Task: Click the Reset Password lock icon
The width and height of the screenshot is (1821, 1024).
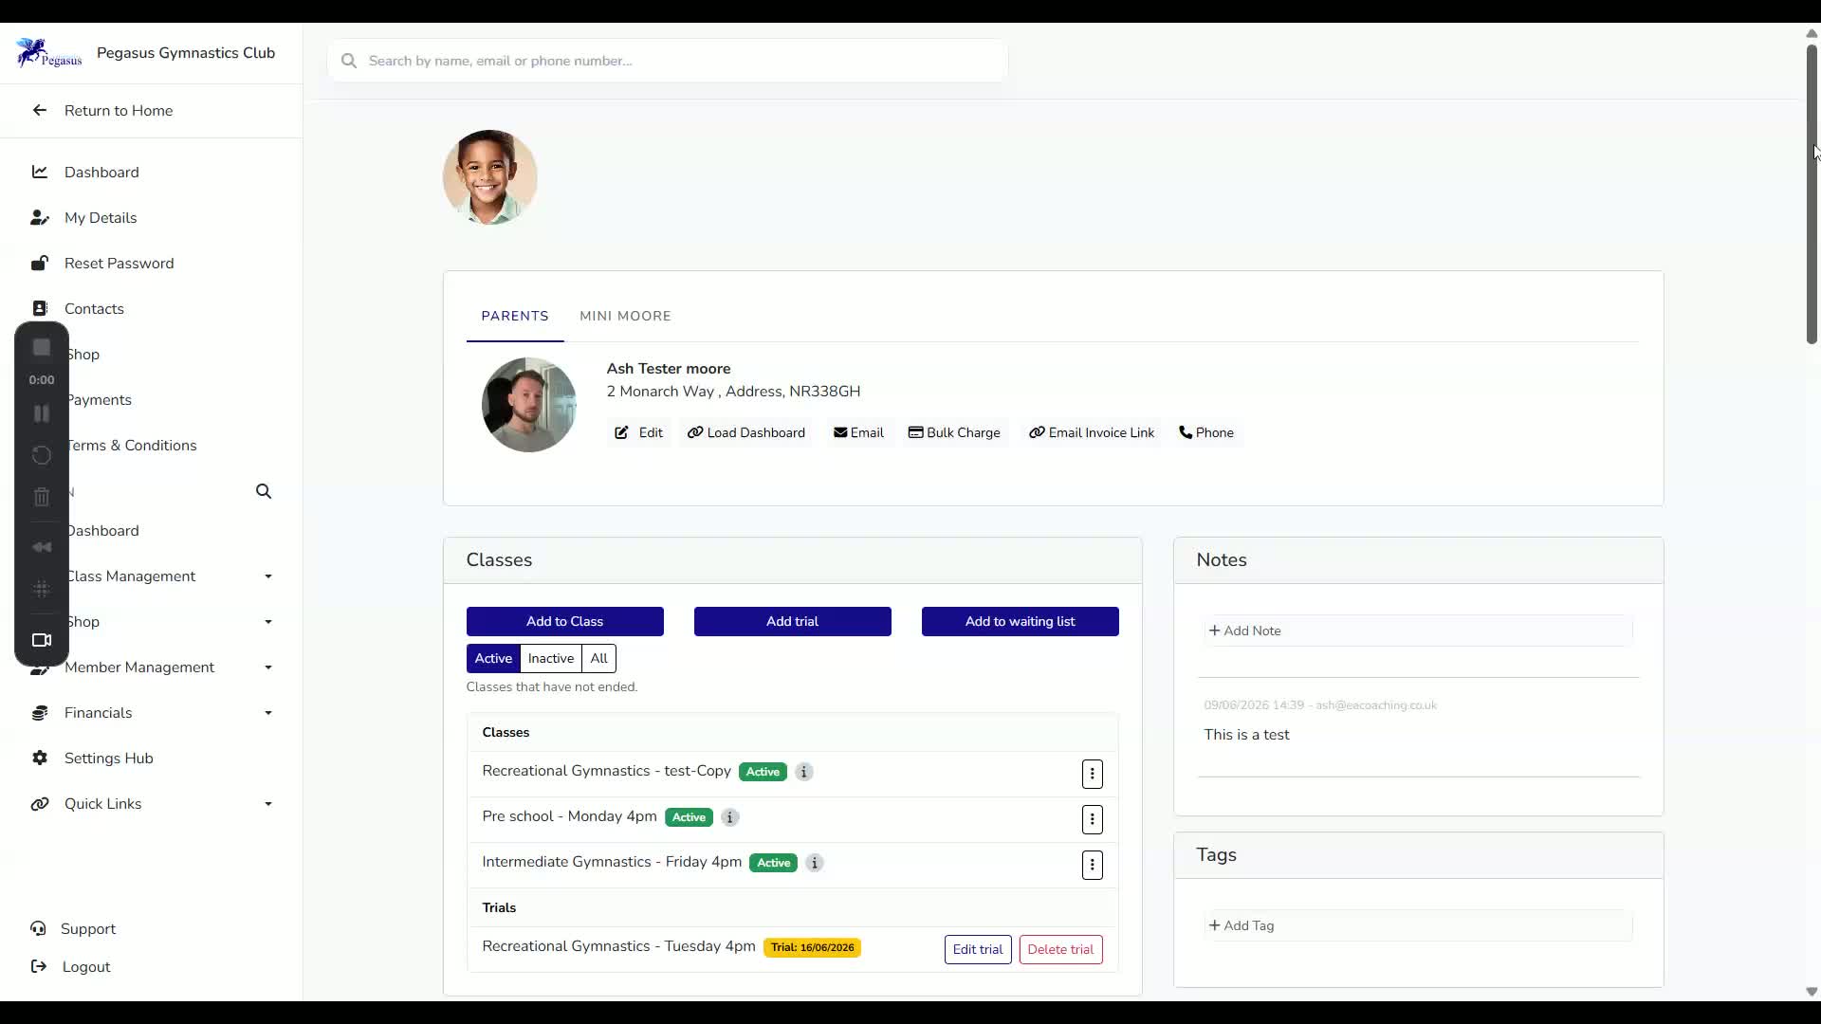Action: point(39,263)
